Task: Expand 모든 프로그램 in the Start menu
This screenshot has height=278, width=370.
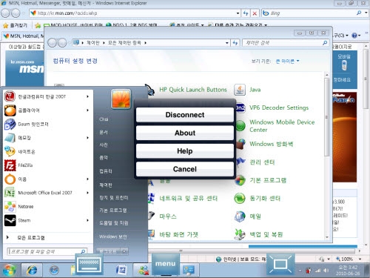Action: pos(31,238)
